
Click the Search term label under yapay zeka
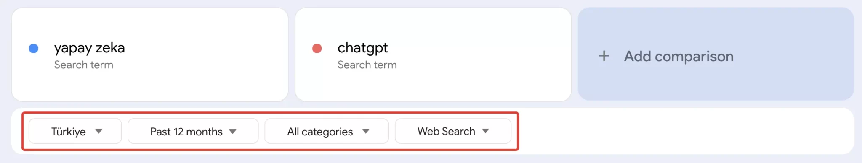[84, 65]
